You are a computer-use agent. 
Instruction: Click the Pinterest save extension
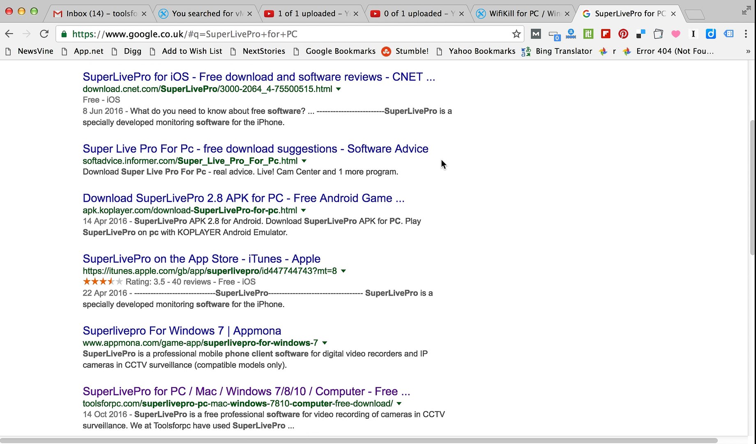(623, 34)
